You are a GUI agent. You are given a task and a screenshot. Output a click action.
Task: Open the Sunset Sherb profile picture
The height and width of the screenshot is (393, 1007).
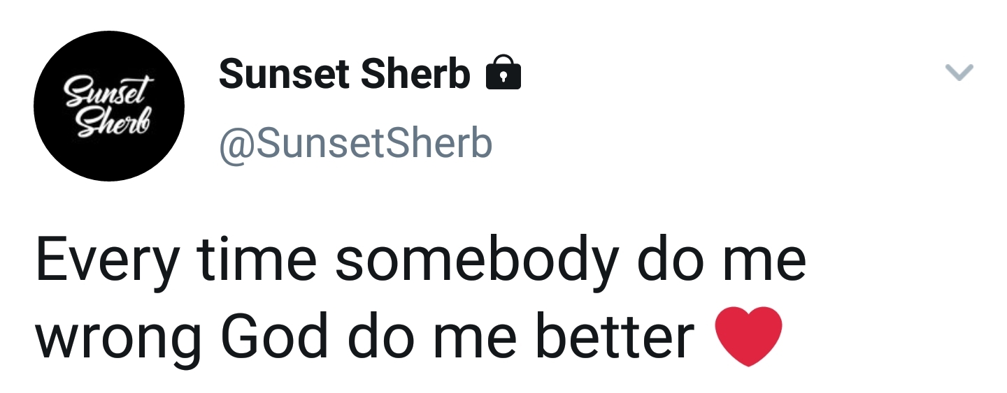click(x=109, y=105)
